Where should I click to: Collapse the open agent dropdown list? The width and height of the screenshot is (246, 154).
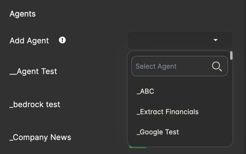(x=215, y=40)
